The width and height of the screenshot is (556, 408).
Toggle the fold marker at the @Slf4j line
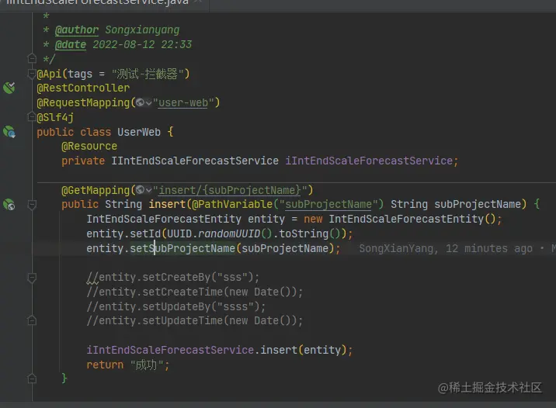tap(32, 116)
